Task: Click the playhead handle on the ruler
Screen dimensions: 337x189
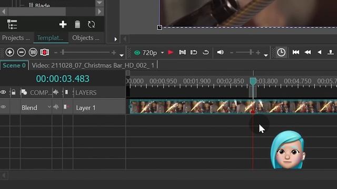Action: point(253,82)
